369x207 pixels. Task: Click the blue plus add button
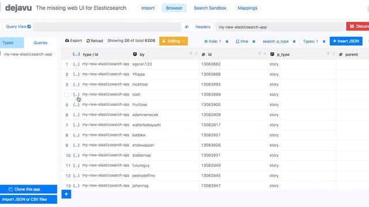(66, 194)
